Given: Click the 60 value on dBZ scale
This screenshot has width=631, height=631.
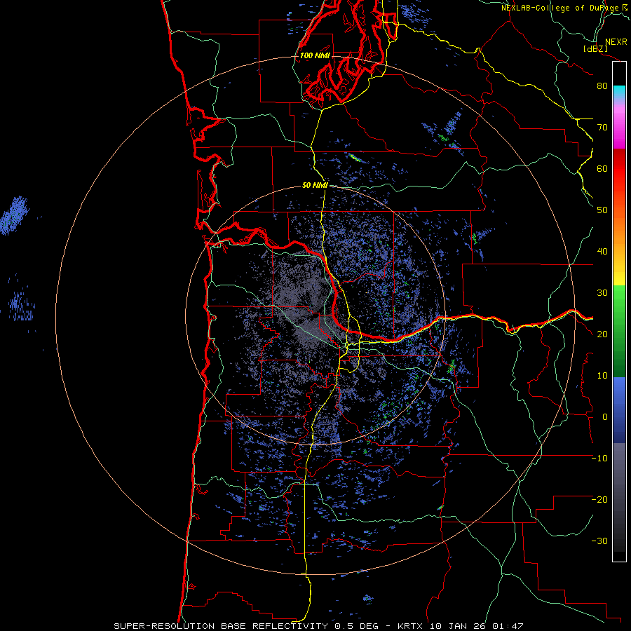Looking at the screenshot, I should point(602,168).
